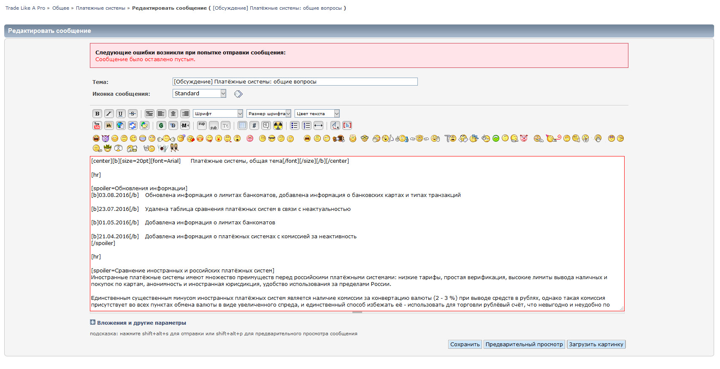The height and width of the screenshot is (369, 720).
Task: Open Общее breadcrumb link
Action: [x=61, y=8]
